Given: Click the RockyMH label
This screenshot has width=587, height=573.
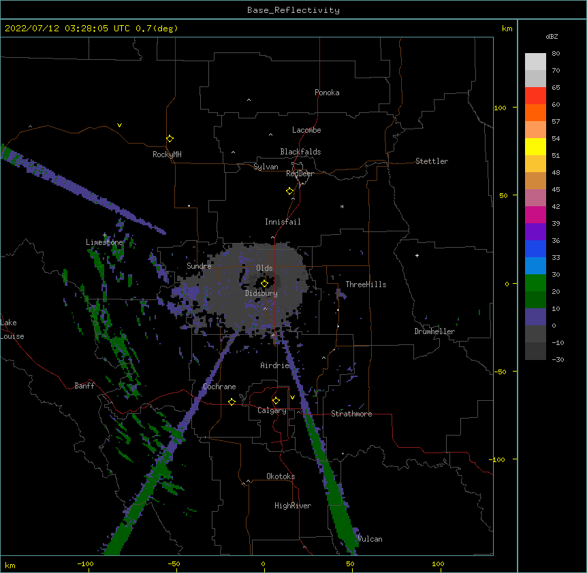Looking at the screenshot, I should [167, 154].
